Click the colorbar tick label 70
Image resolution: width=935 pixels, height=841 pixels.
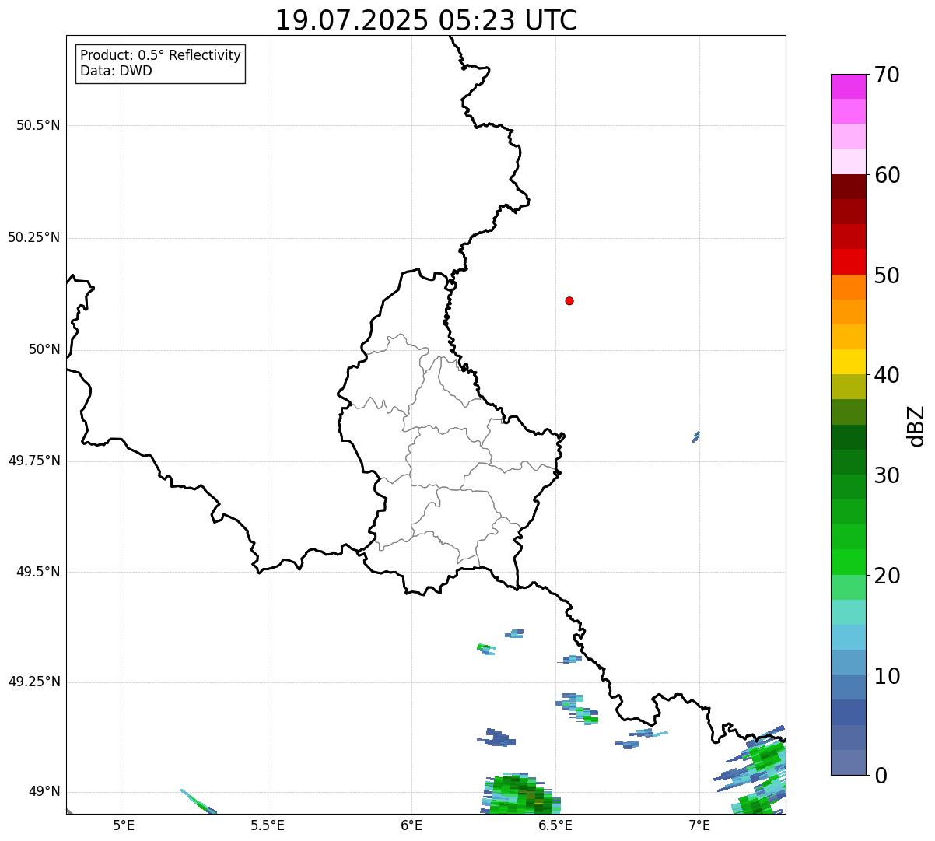tap(887, 75)
